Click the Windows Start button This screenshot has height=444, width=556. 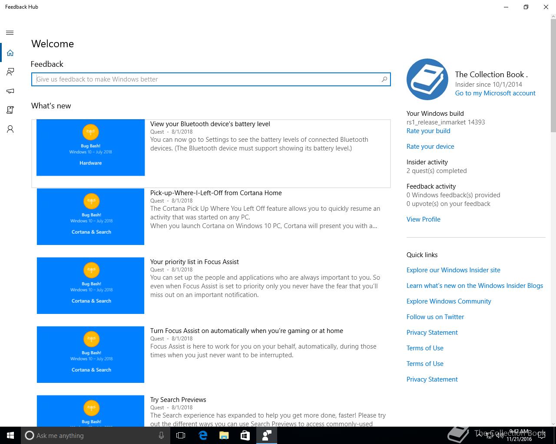[10, 435]
